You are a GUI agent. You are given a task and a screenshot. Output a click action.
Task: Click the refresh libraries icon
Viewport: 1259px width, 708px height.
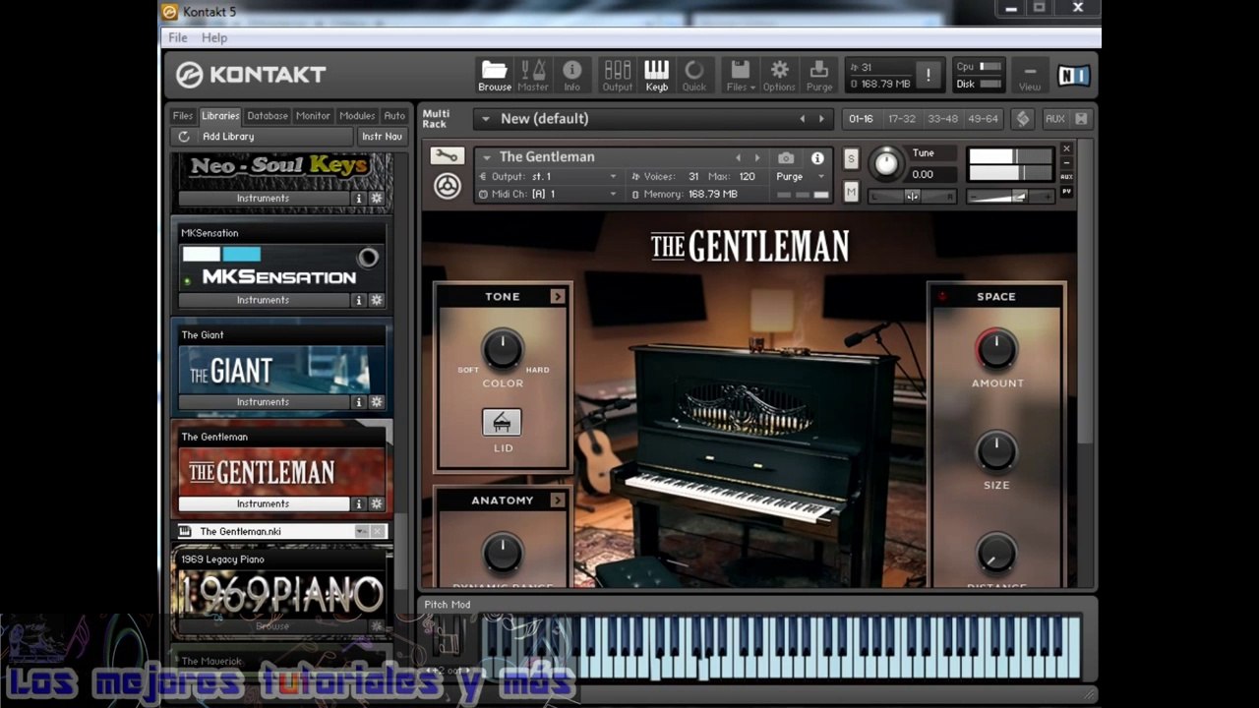[184, 137]
